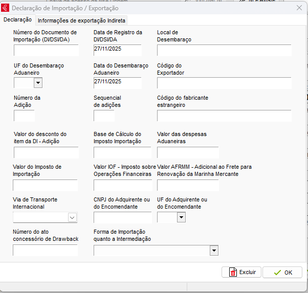Focus the Local de Desembaraço field
This screenshot has width=308, height=293.
click(224, 50)
